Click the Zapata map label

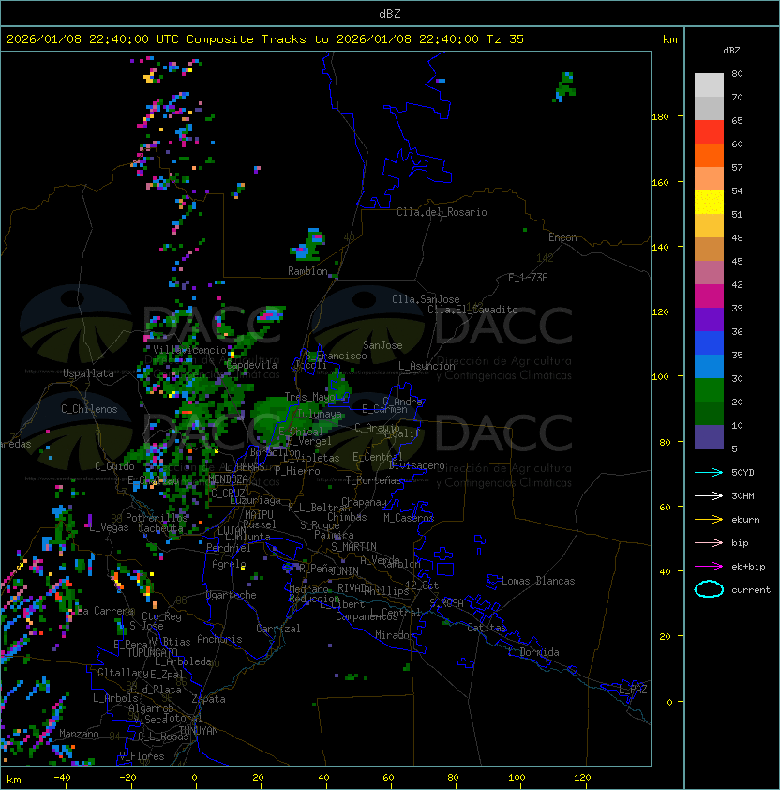coord(208,699)
